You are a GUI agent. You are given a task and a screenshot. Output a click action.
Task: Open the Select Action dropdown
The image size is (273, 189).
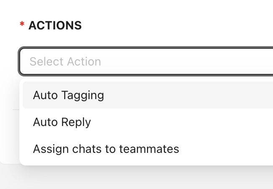pyautogui.click(x=146, y=61)
